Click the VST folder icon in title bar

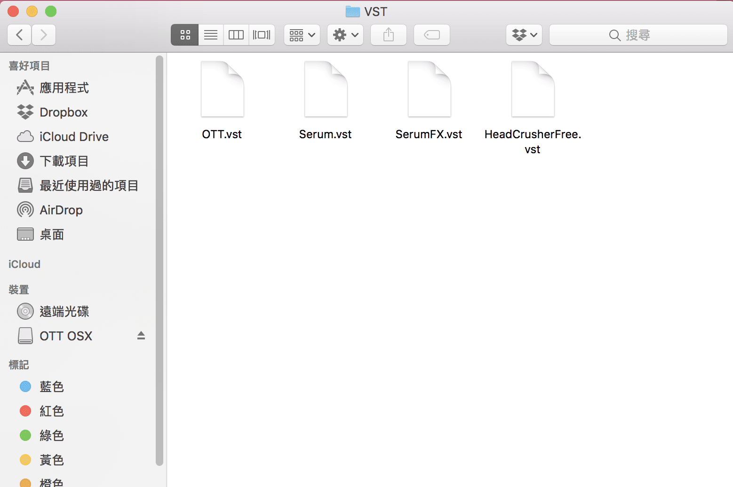(x=352, y=11)
